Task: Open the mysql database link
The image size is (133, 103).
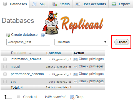Action: pyautogui.click(x=15, y=67)
